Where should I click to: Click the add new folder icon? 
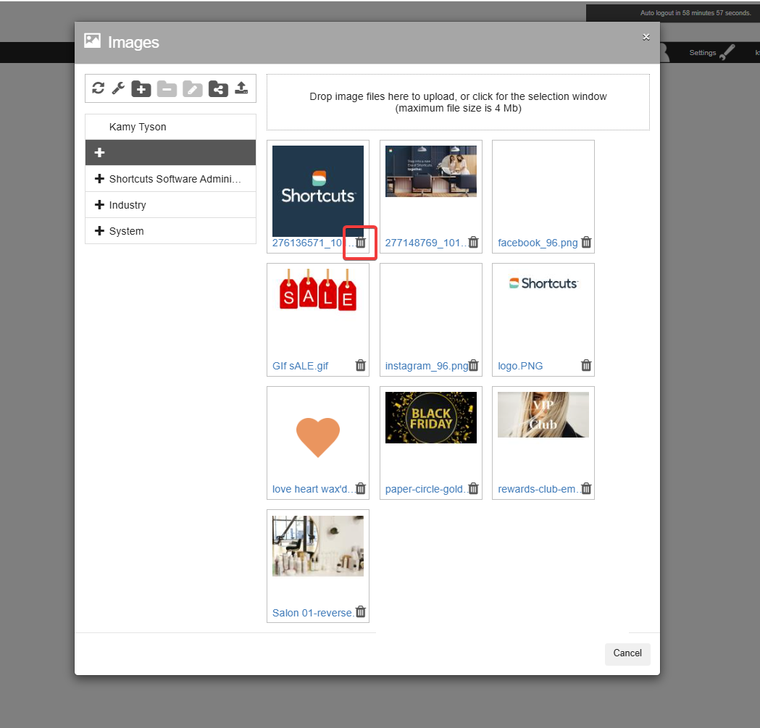[x=141, y=88]
